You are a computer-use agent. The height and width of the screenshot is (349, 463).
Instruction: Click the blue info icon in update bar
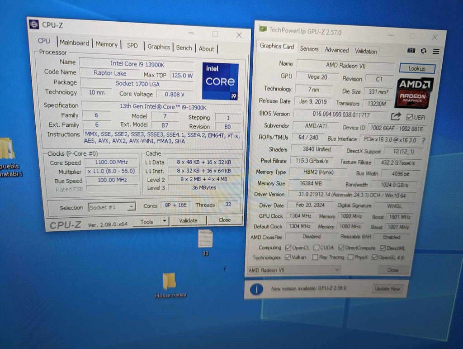tap(256, 289)
